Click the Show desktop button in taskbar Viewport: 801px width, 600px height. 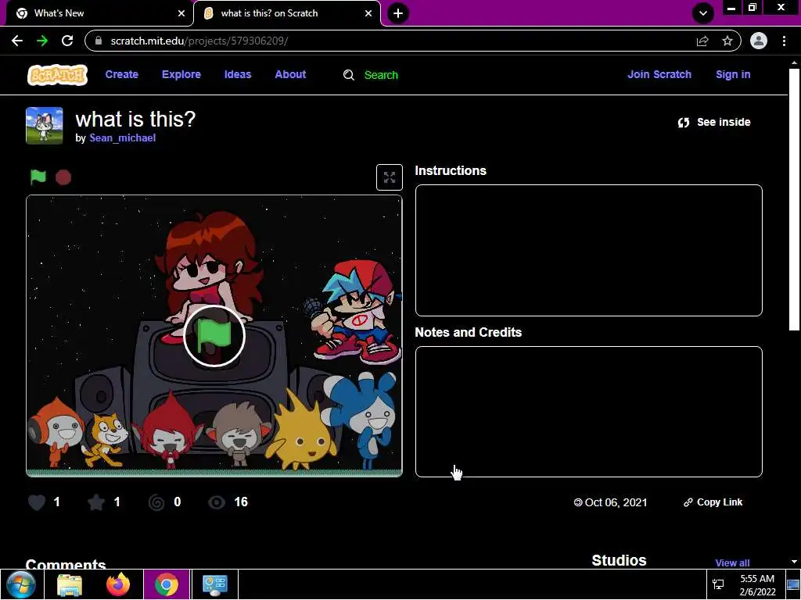[793, 584]
